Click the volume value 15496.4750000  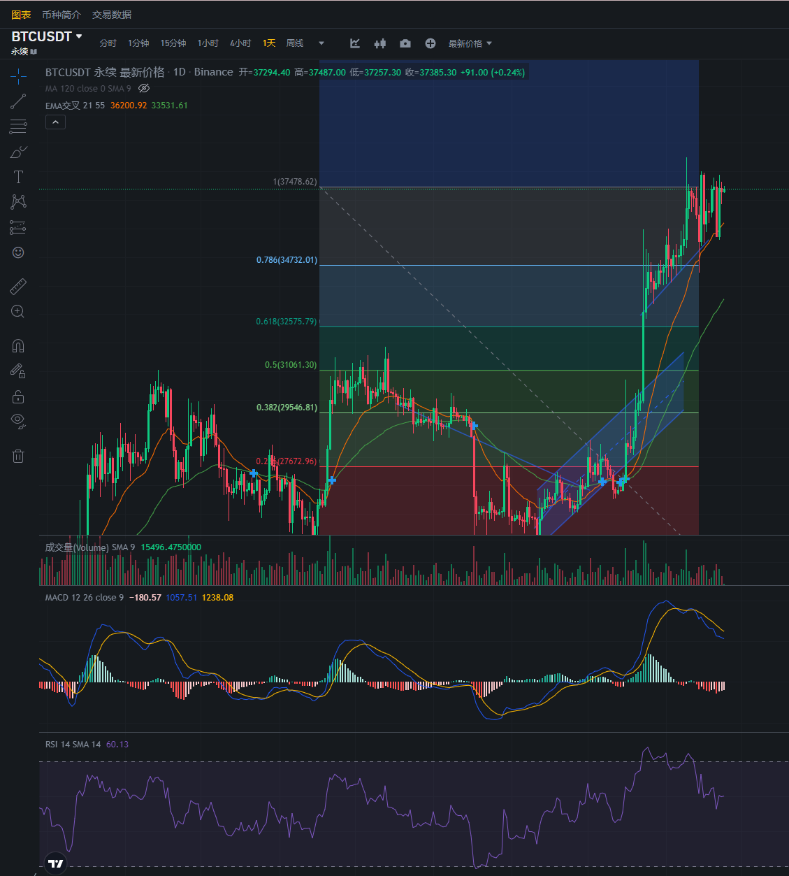pyautogui.click(x=171, y=547)
